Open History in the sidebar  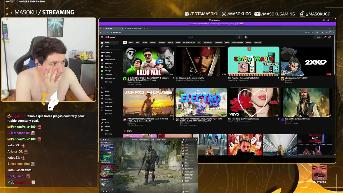(x=109, y=92)
